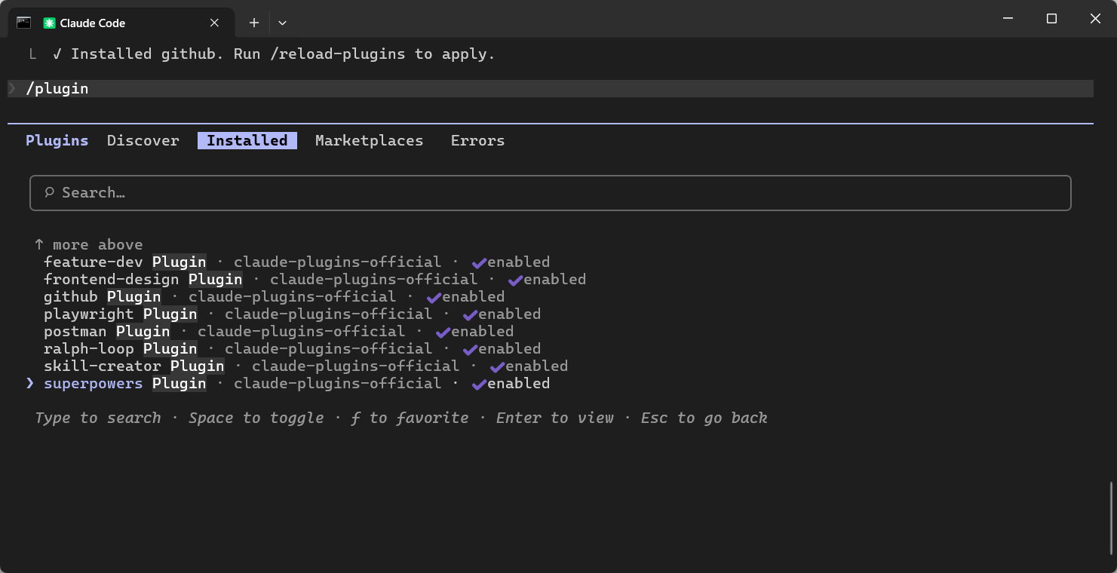Click claude-plugins-official on the postman row

302,332
